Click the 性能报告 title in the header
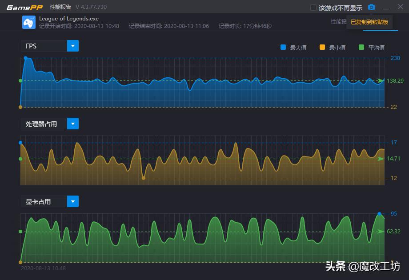The width and height of the screenshot is (409, 280). [60, 7]
